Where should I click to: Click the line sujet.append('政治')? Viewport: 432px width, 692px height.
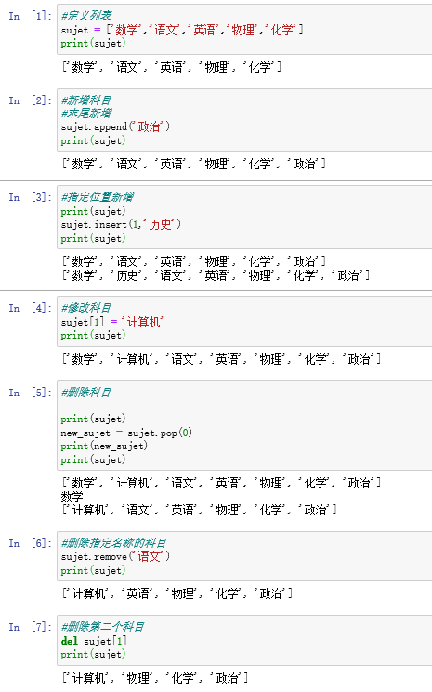(115, 127)
